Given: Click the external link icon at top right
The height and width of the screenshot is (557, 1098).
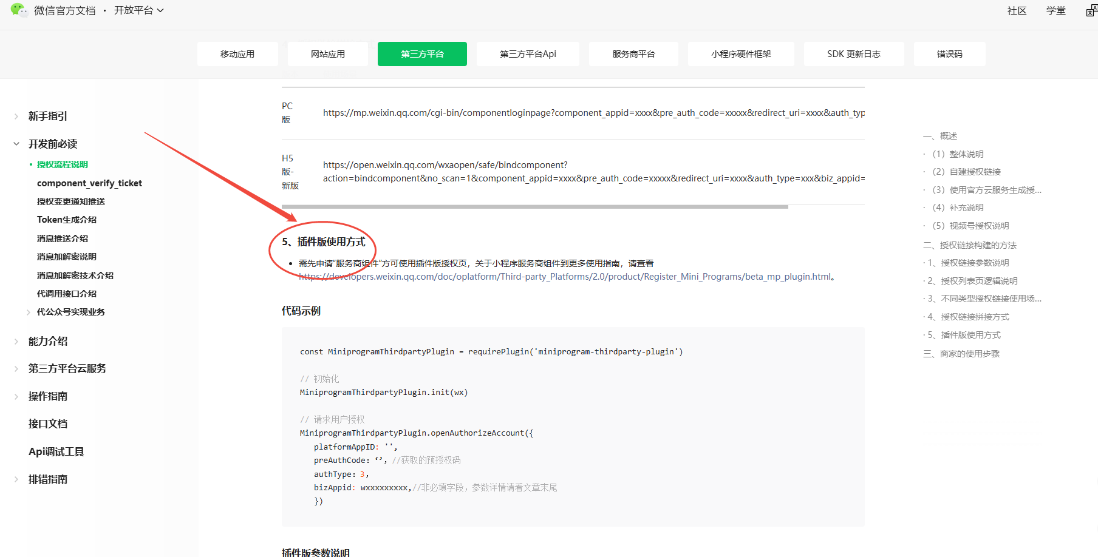Looking at the screenshot, I should pos(1091,10).
